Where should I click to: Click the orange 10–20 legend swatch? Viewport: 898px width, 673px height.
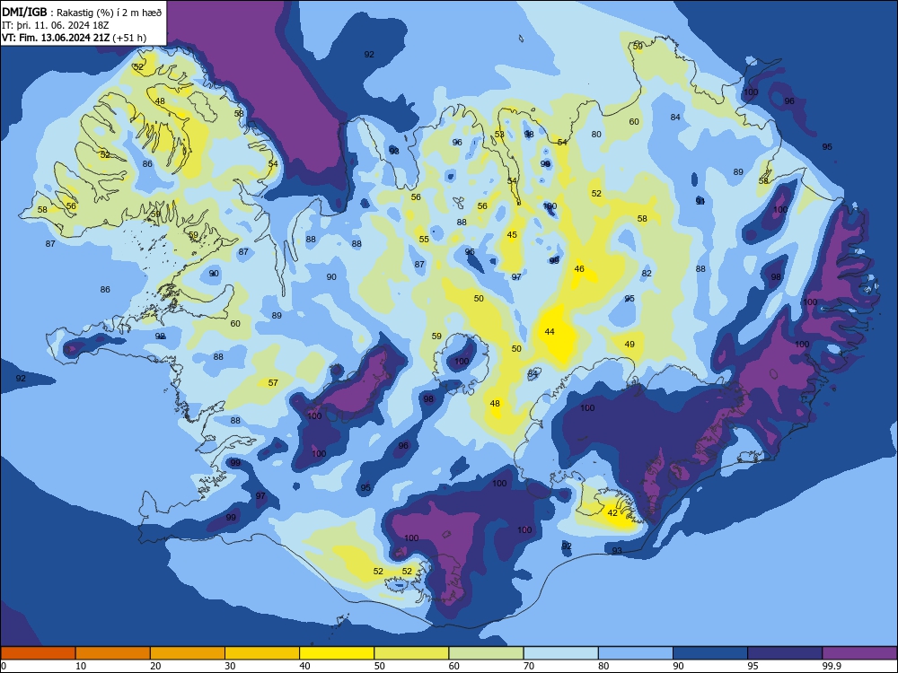pos(113,653)
